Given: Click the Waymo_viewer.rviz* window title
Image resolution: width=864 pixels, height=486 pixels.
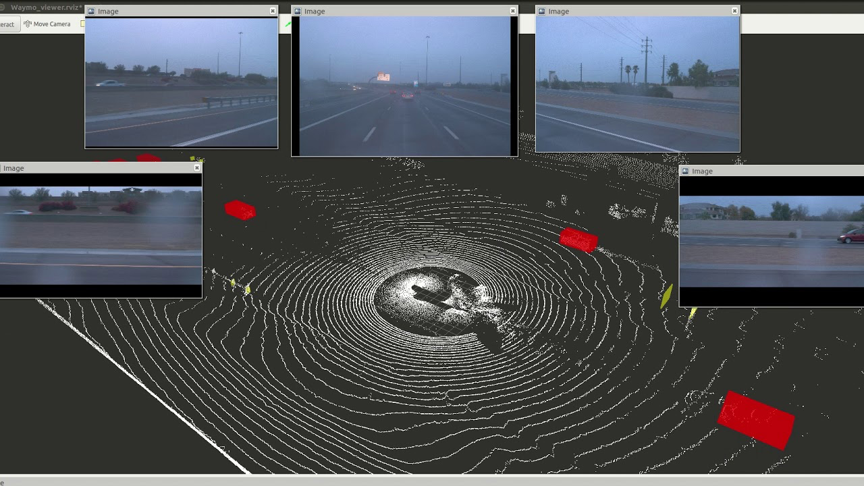Looking at the screenshot, I should point(46,8).
